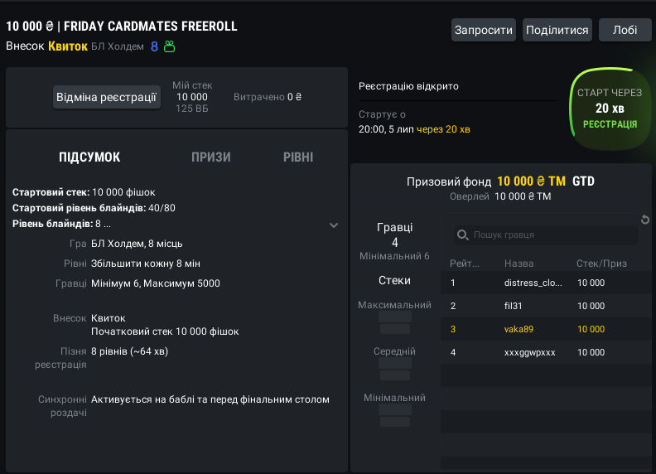Screen dimensions: 656x474
Task: Click Відміна реєстрації button
Action: 107,97
